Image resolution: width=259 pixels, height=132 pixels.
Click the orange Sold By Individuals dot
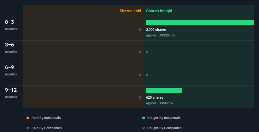click(28, 118)
